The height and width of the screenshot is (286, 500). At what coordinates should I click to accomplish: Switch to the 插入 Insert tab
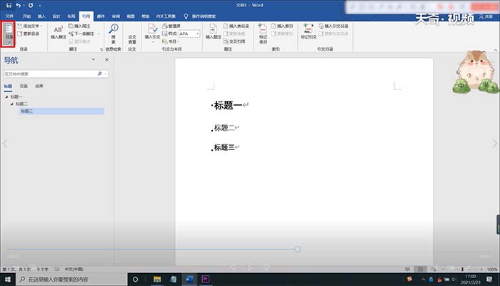point(41,16)
